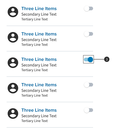Disable the active blue toggle switch

click(88, 59)
